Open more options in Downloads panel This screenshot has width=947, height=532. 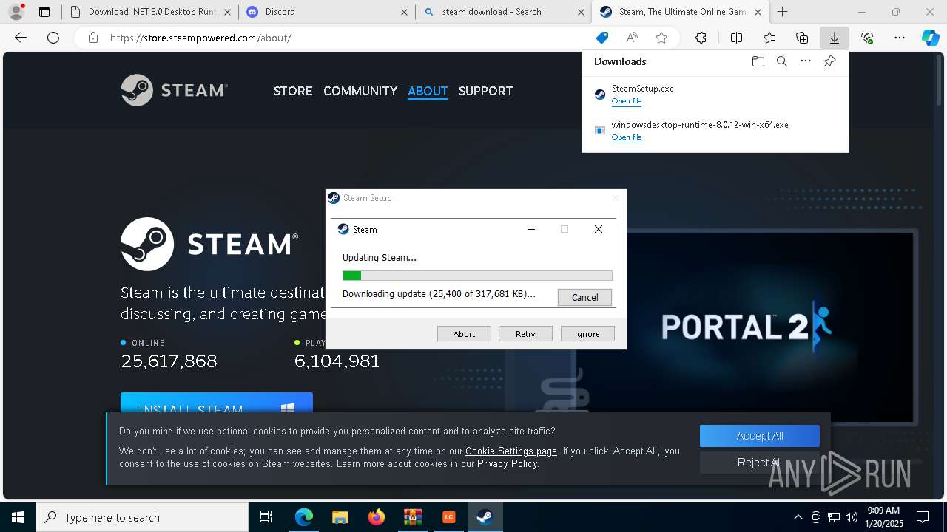click(x=806, y=61)
